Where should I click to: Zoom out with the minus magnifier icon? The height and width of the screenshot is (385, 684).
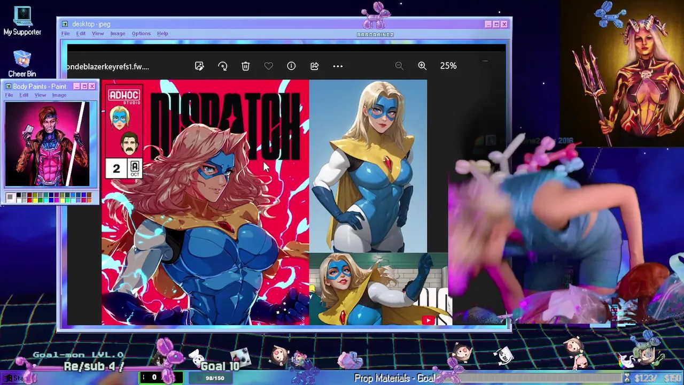pos(399,65)
